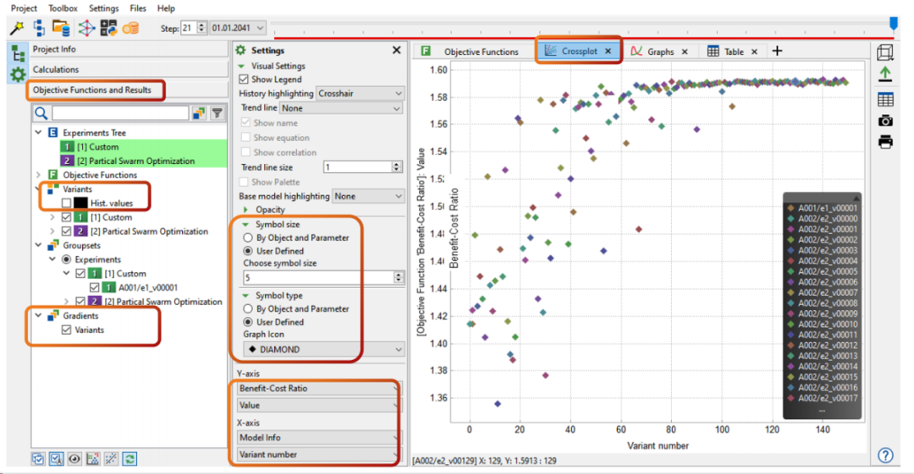
Task: Enable the Hist. values checkbox
Action: coord(67,204)
